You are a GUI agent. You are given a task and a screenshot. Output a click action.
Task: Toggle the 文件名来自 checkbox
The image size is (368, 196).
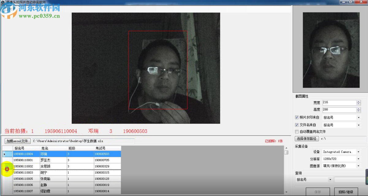click(297, 125)
